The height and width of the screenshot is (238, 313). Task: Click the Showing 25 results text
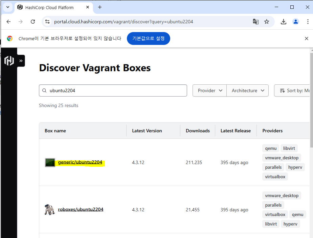[59, 105]
